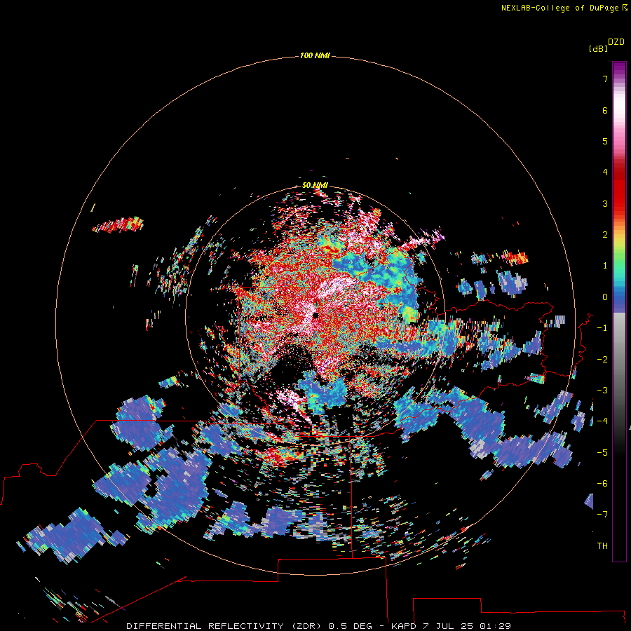This screenshot has height=631, width=631.
Task: Click the 0 value on the legend
Action: [x=605, y=297]
